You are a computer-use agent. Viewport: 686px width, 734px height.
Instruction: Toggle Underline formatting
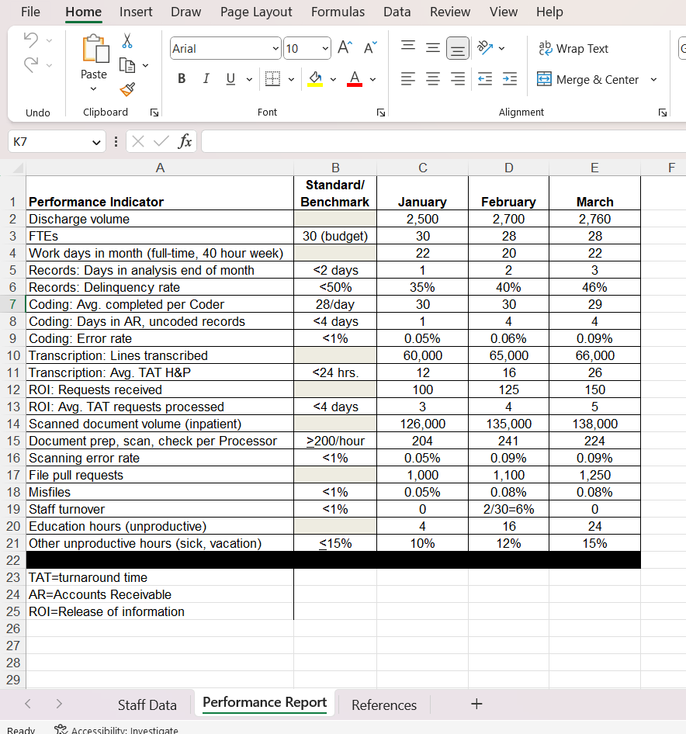point(230,78)
